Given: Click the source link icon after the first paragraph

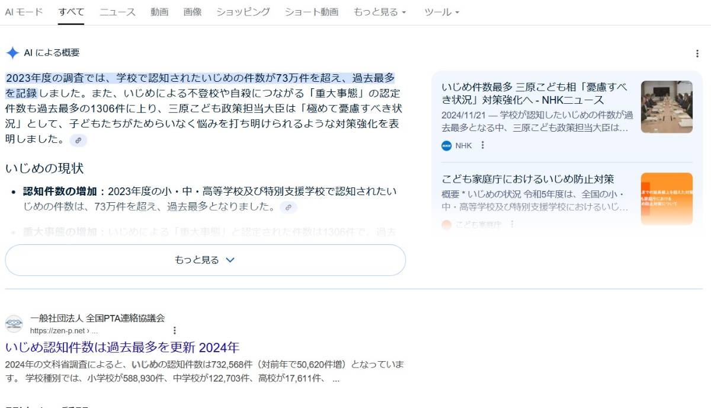Looking at the screenshot, I should click(x=78, y=141).
